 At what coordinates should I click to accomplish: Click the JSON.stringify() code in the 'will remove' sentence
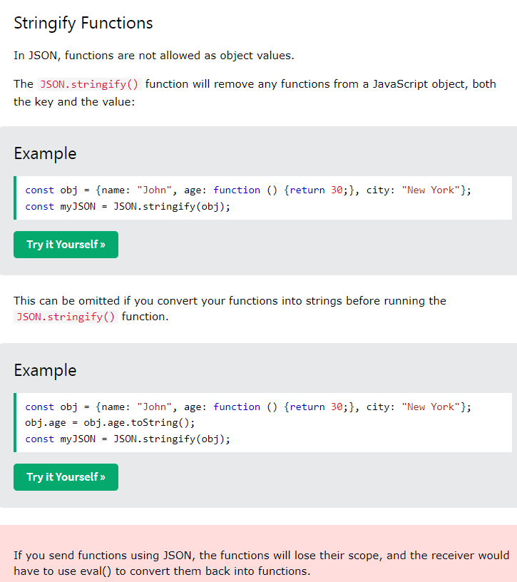(89, 84)
